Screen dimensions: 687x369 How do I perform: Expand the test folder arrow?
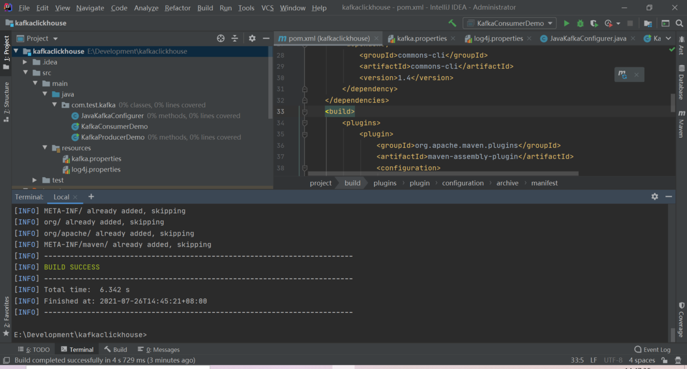tap(35, 180)
